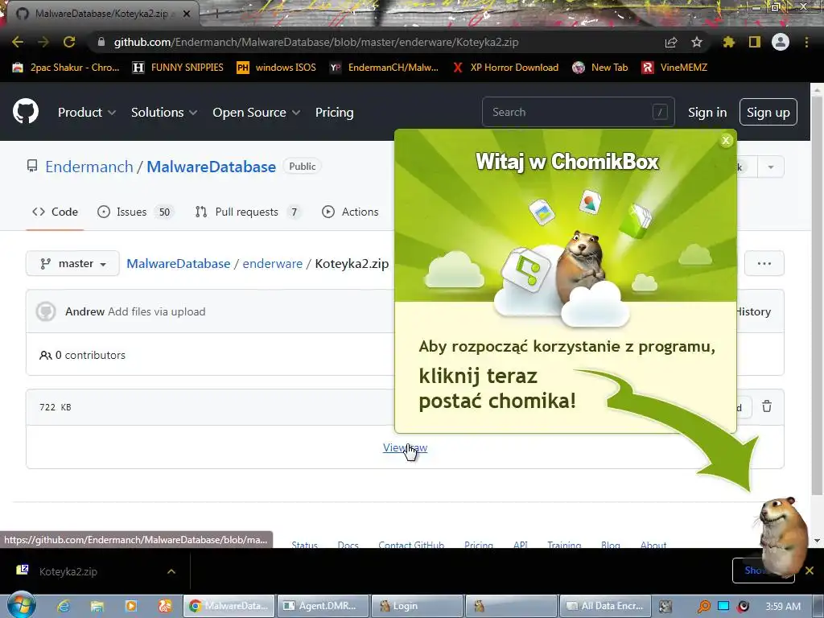Click the share page icon in address bar
This screenshot has height=618, width=824.
(671, 42)
